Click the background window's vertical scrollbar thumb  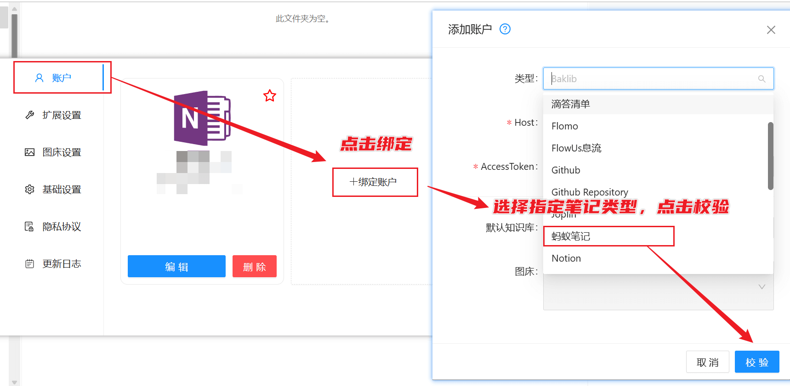14,36
